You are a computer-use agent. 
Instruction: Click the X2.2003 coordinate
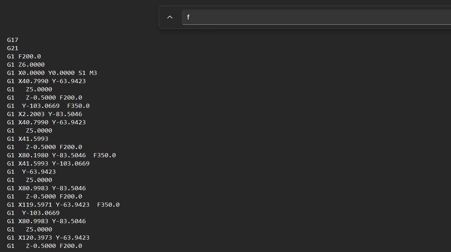pyautogui.click(x=31, y=114)
